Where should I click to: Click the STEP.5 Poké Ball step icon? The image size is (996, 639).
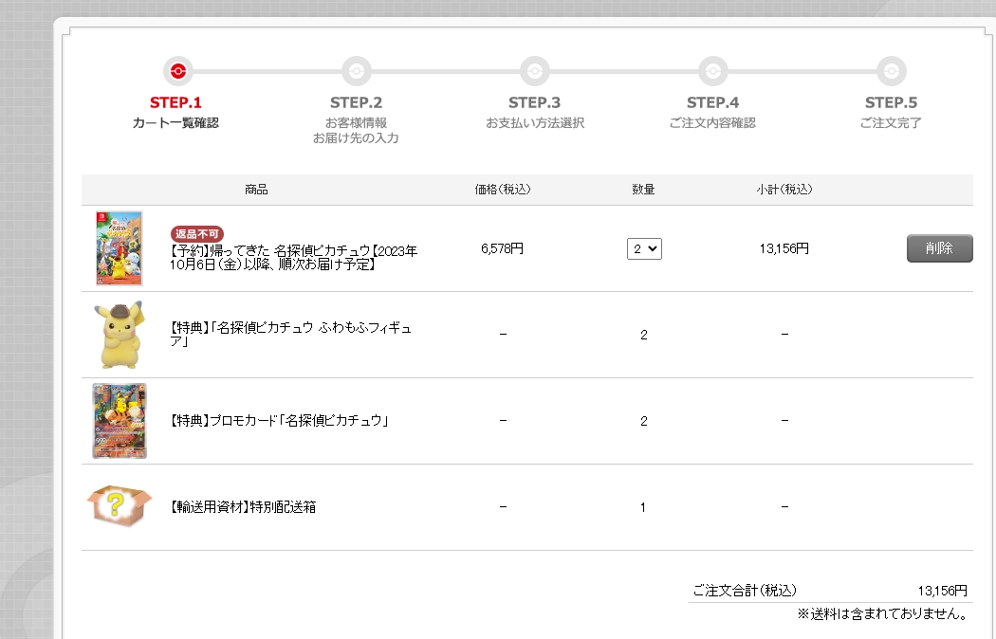pos(890,71)
